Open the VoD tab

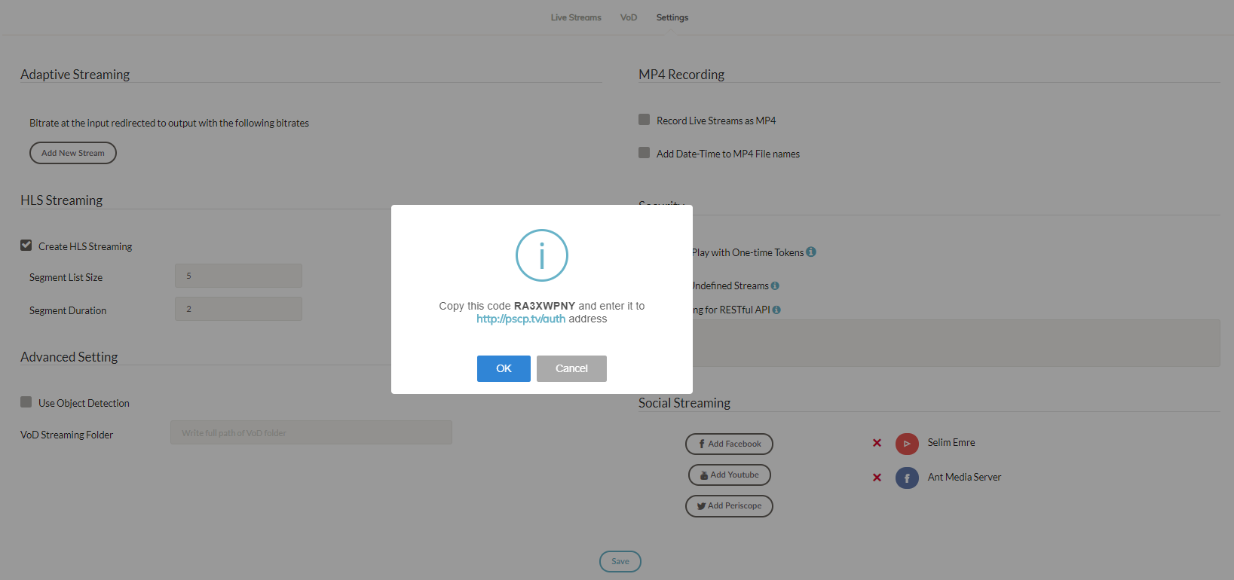click(629, 17)
